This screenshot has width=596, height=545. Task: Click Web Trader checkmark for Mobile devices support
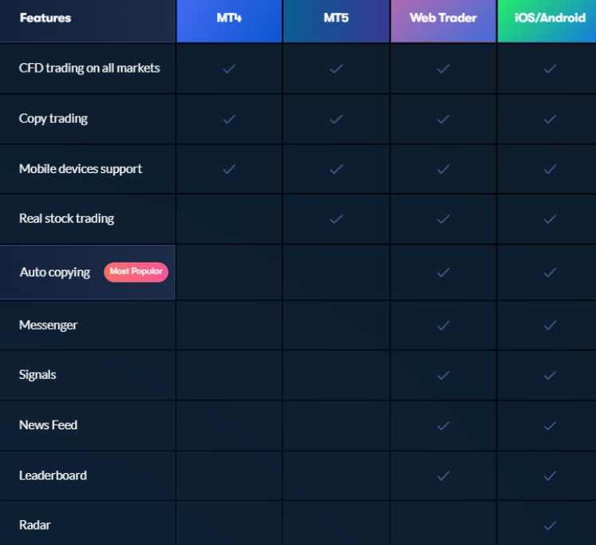(x=443, y=169)
